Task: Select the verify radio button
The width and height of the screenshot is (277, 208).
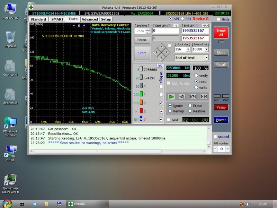Action: 196,76
